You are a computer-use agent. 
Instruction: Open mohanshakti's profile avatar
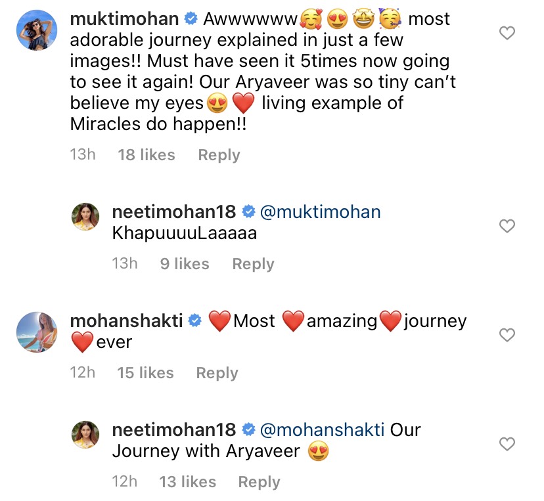(x=35, y=333)
